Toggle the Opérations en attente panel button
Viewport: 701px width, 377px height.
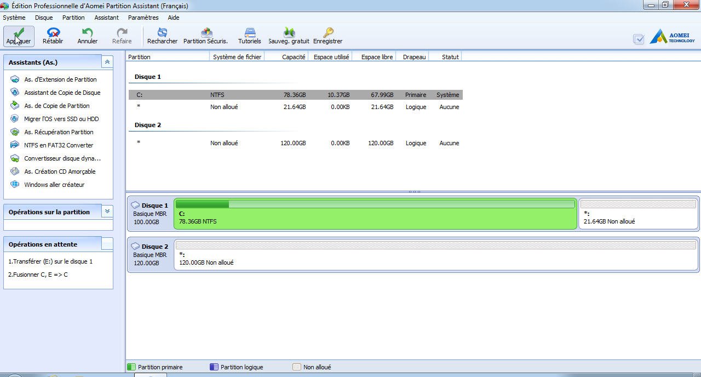pyautogui.click(x=107, y=244)
